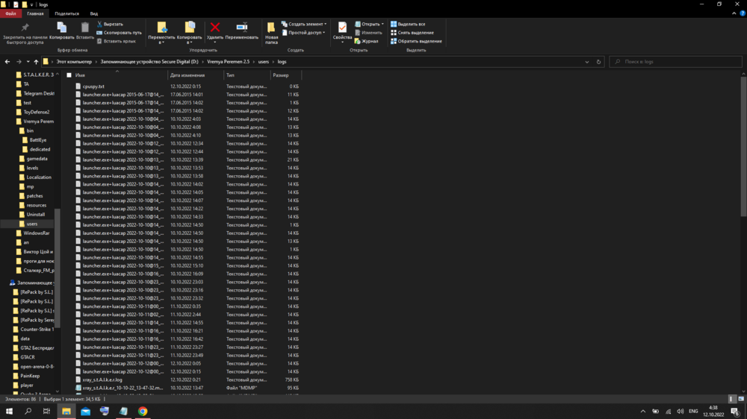Image resolution: width=747 pixels, height=419 pixels.
Task: Tick the select-all checkbox beside Имя header
Action: pos(69,75)
